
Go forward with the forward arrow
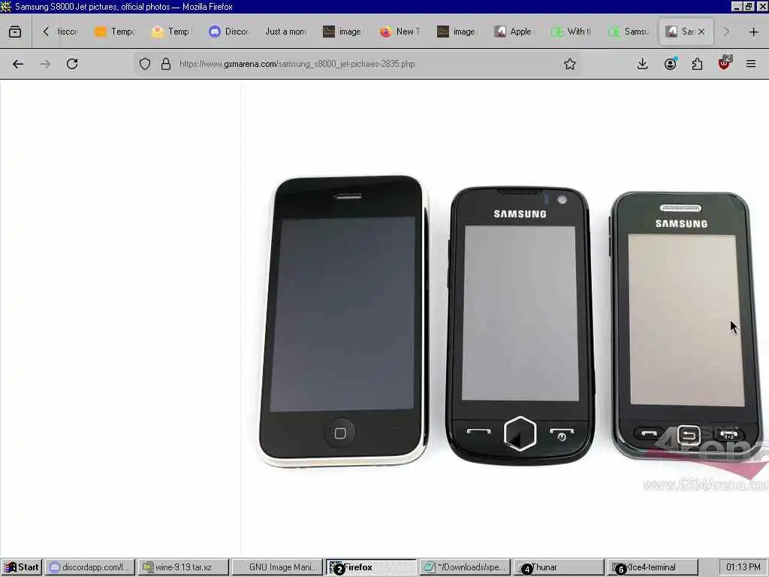point(45,64)
